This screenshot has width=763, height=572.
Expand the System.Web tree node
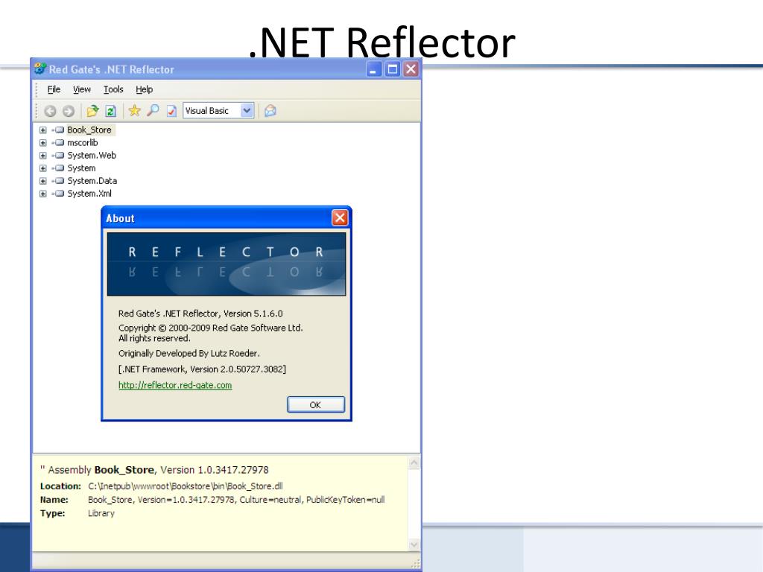coord(42,155)
